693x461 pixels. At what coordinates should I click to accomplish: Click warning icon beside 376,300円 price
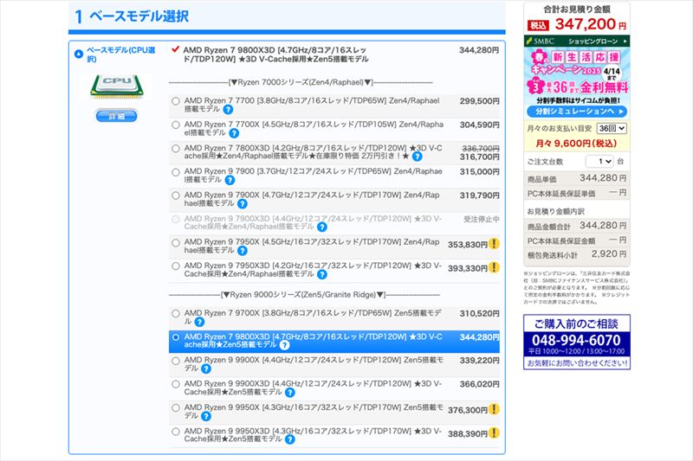click(494, 409)
